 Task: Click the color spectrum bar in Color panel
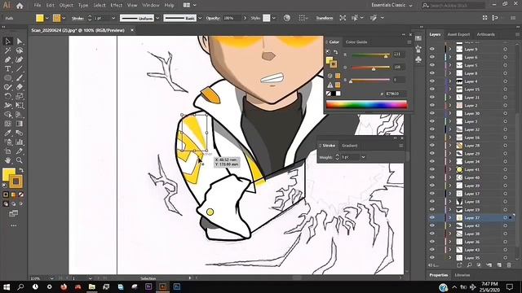tap(366, 105)
